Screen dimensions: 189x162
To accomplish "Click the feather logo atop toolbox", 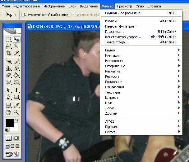I will coord(12,31).
